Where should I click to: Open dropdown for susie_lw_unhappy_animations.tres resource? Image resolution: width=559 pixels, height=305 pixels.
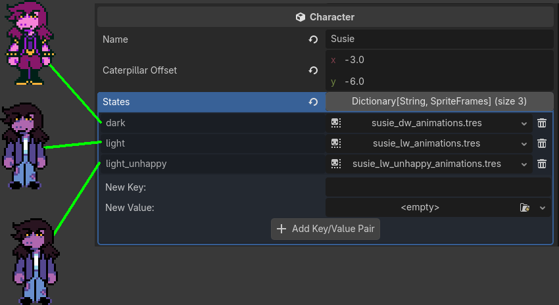click(524, 164)
